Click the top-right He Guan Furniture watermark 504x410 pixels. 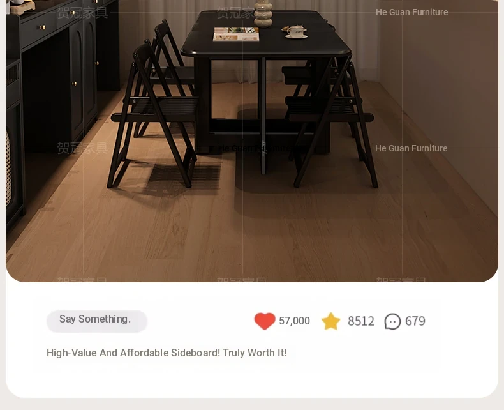[x=411, y=12]
